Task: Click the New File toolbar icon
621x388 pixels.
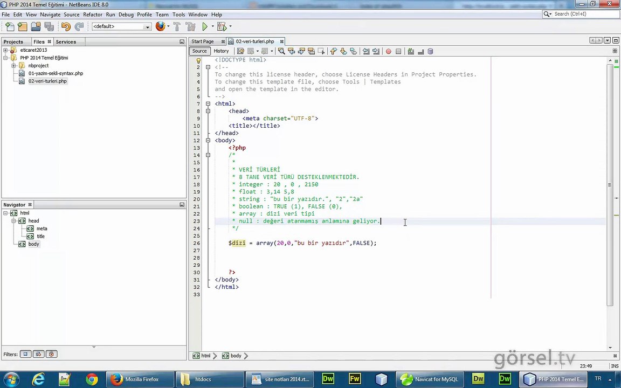Action: click(10, 26)
